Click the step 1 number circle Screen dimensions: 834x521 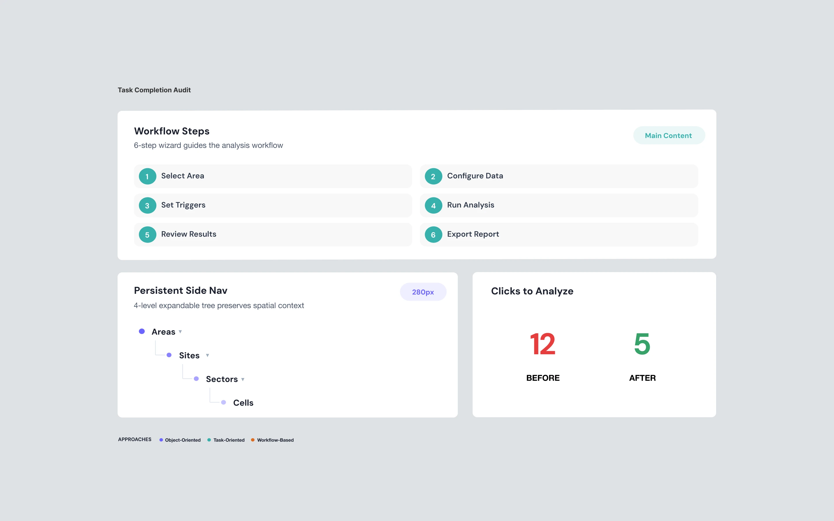pos(147,177)
